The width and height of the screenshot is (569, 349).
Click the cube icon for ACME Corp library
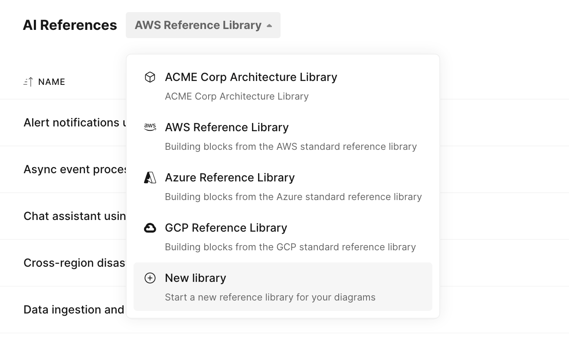[x=150, y=77]
